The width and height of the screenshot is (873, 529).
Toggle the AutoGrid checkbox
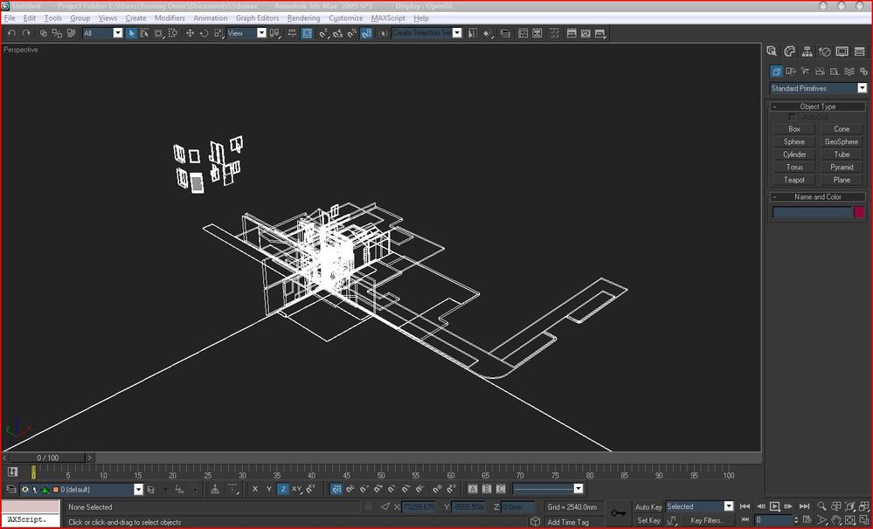pyautogui.click(x=793, y=117)
